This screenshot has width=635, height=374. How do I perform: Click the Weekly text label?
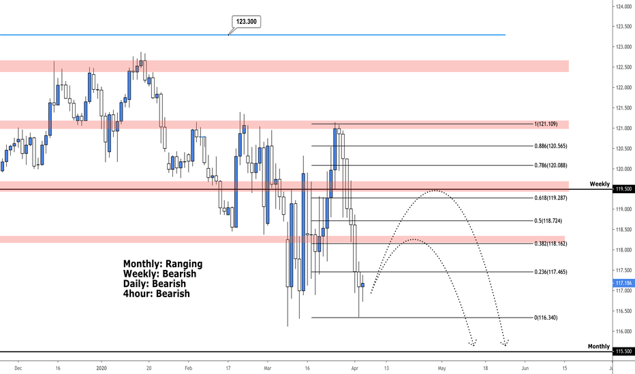click(x=600, y=184)
